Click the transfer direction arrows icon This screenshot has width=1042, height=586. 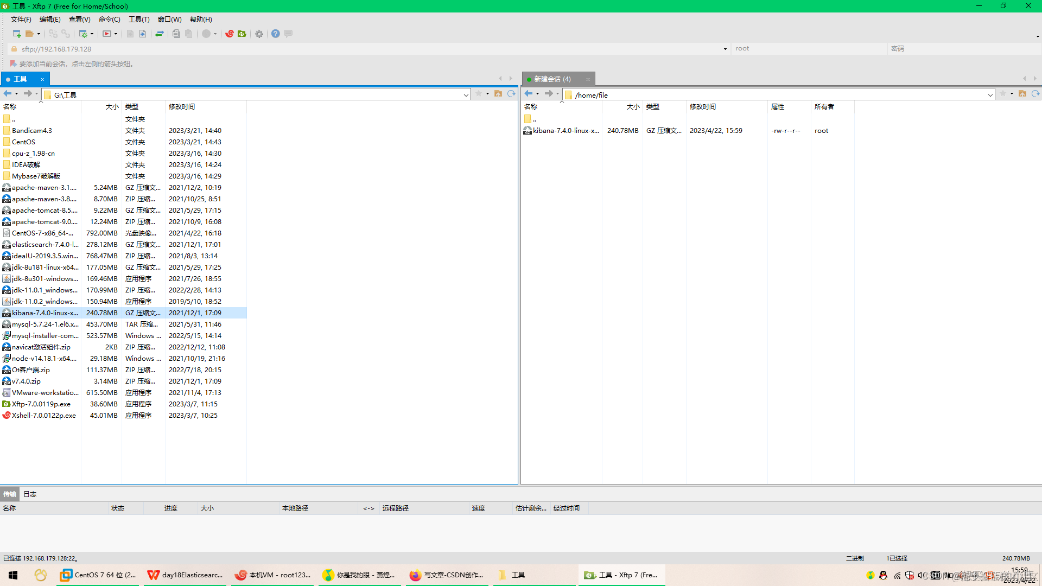(x=160, y=34)
